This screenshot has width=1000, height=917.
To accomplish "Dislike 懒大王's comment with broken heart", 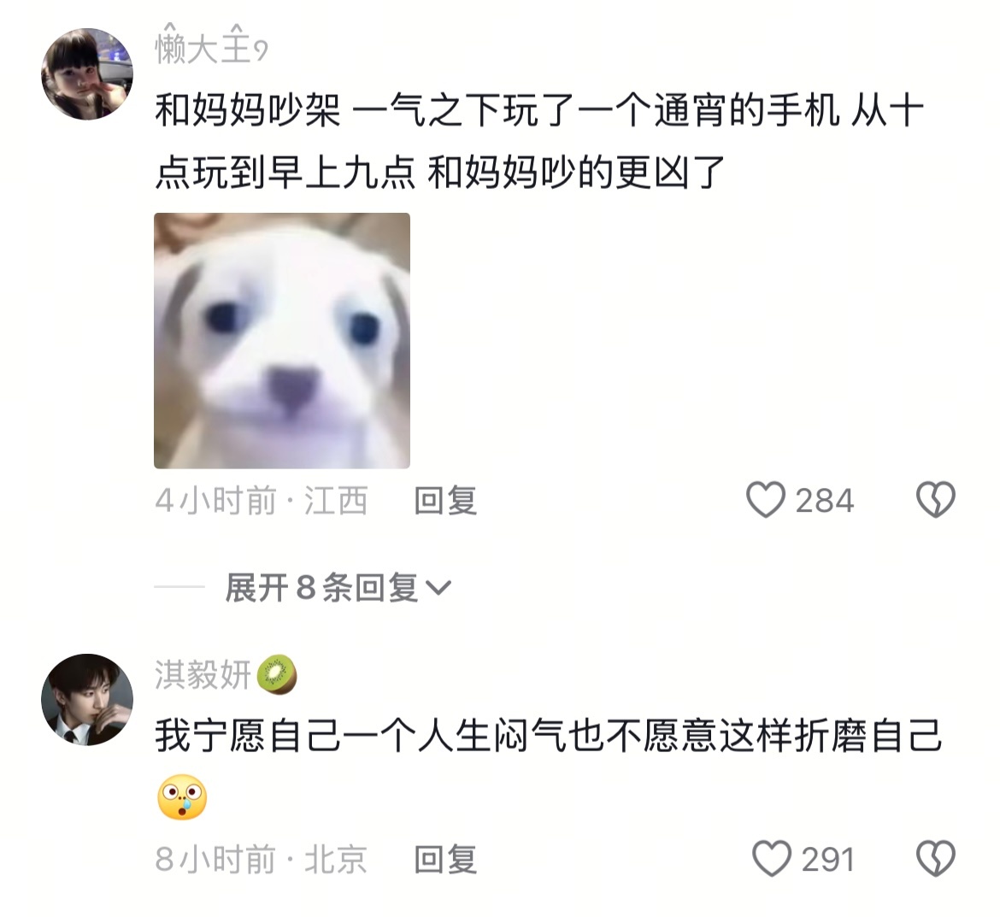I will pos(936,499).
